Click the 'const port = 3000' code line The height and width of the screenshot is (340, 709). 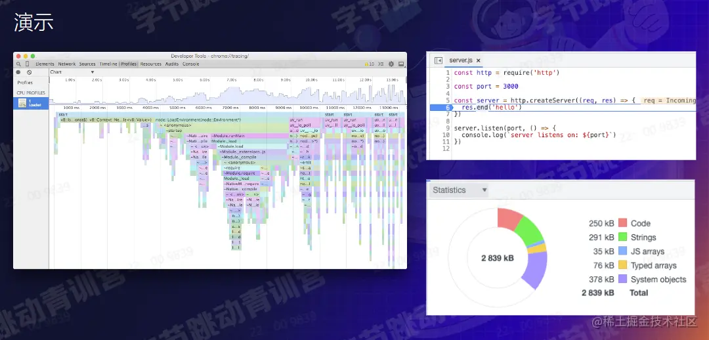(x=486, y=87)
